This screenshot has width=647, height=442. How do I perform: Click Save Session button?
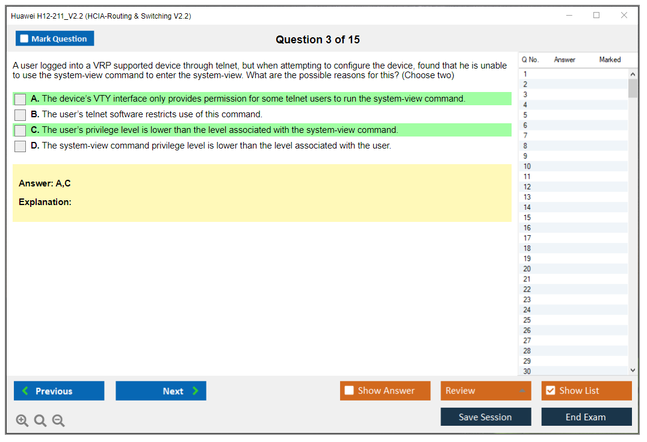[486, 417]
